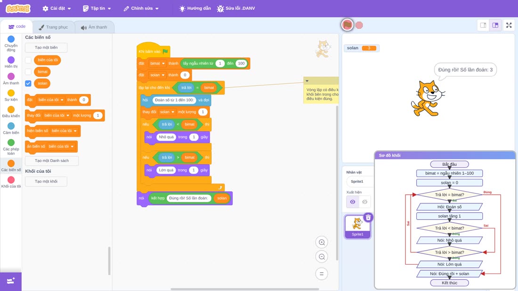
Task: Zoom in on the code workspace
Action: (x=322, y=242)
